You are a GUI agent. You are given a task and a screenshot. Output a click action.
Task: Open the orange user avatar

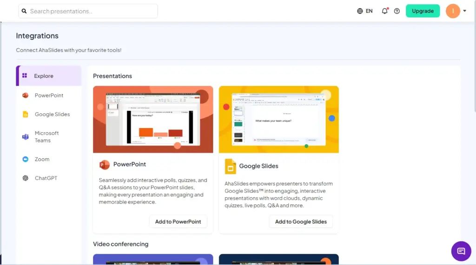(x=453, y=11)
